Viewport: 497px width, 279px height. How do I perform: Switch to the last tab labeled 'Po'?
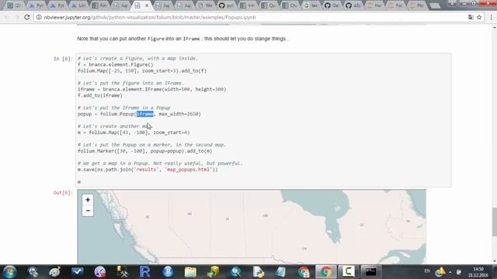coord(417,5)
